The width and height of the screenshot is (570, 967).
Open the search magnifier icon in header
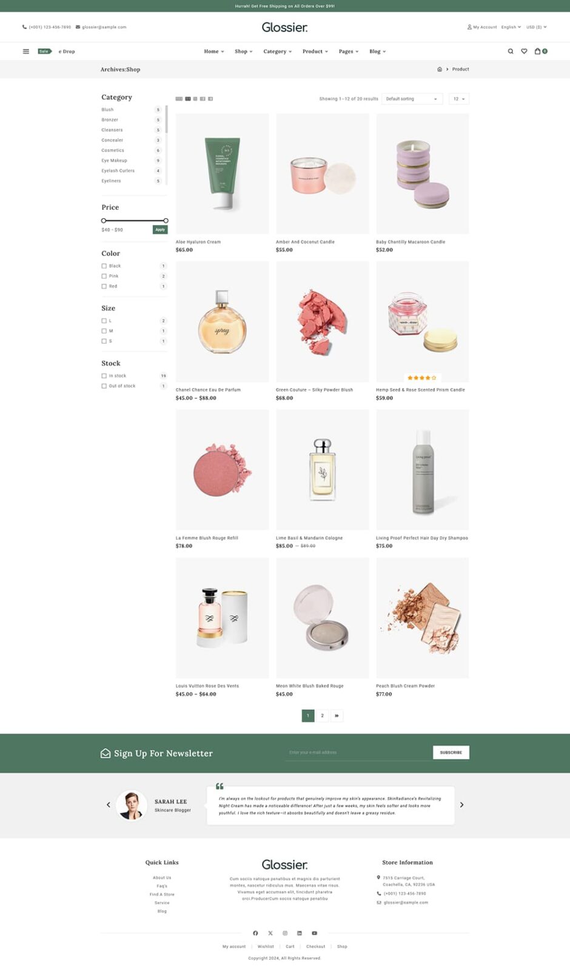point(511,52)
